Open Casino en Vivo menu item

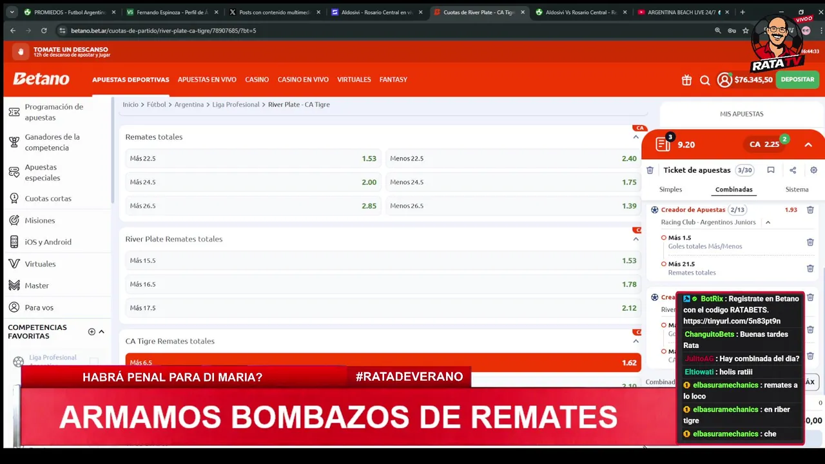[303, 80]
